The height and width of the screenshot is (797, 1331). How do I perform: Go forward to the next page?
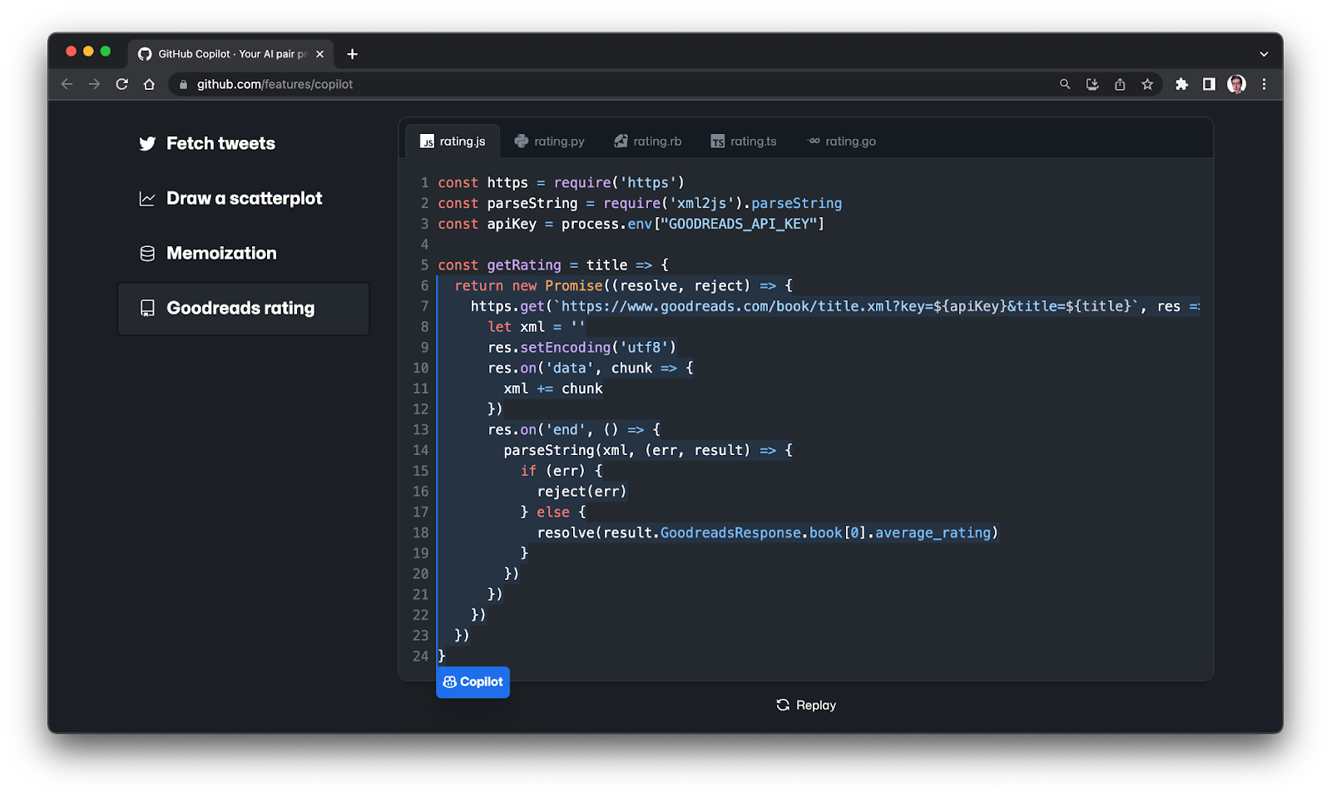coord(94,84)
